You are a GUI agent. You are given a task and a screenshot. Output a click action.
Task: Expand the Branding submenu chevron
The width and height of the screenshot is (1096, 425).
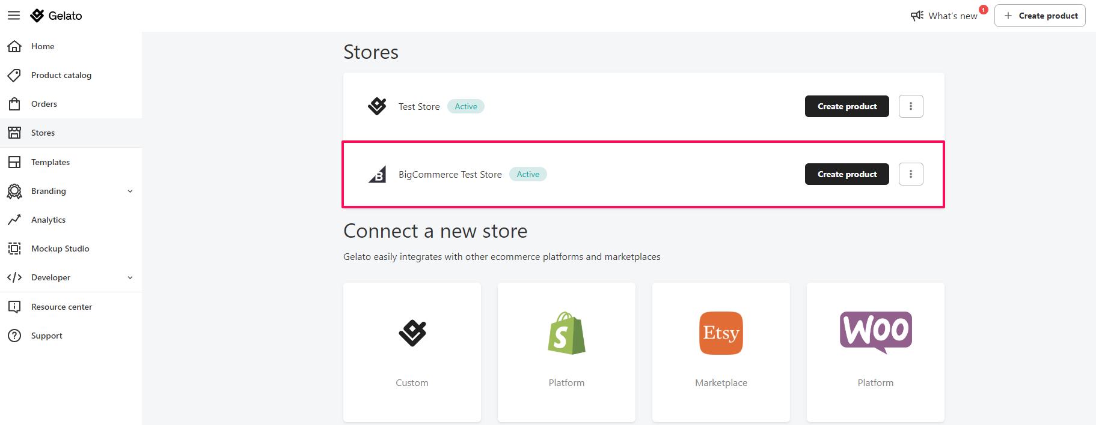click(x=130, y=191)
